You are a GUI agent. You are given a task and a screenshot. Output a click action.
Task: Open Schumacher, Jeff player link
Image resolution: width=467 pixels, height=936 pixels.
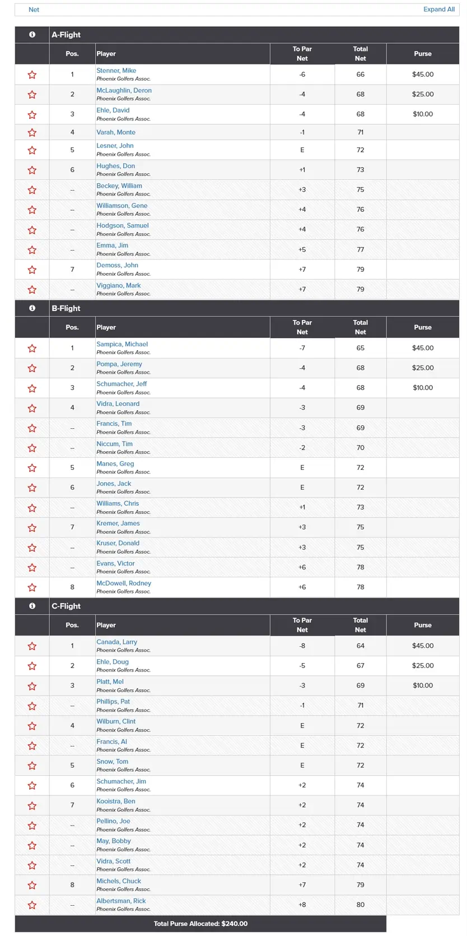coord(122,384)
